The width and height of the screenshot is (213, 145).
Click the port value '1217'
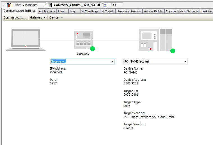(x=53, y=83)
